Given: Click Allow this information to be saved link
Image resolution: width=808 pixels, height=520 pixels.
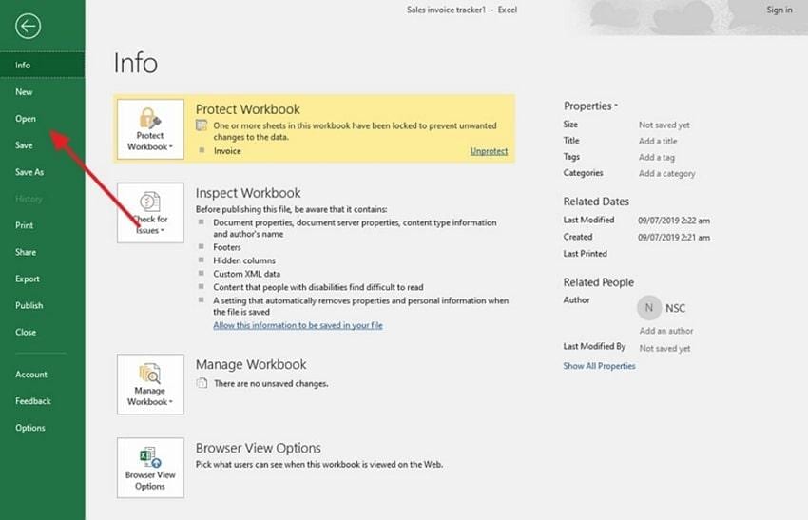Looking at the screenshot, I should (x=298, y=325).
